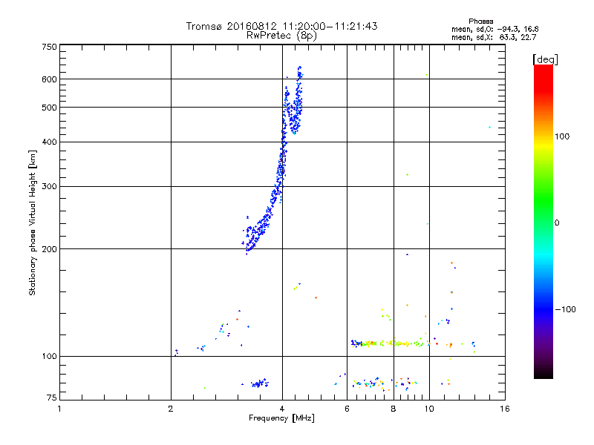Click the x-axis tick label "8"

coord(394,409)
